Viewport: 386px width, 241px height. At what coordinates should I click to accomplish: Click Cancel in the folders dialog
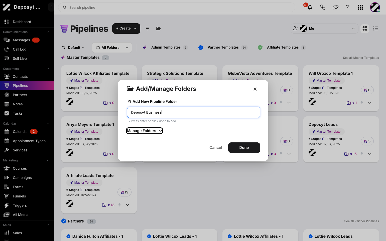pos(216,148)
